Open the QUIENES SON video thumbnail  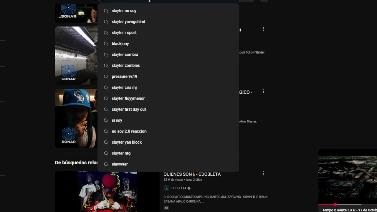(107, 191)
